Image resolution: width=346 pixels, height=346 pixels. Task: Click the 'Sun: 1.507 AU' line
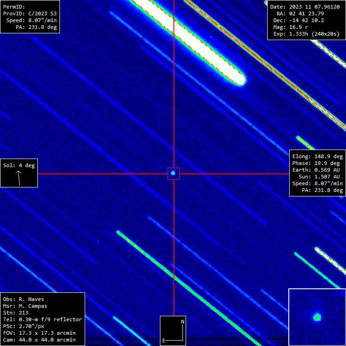(319, 177)
